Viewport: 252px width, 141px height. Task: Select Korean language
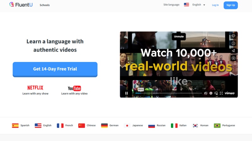(204, 126)
